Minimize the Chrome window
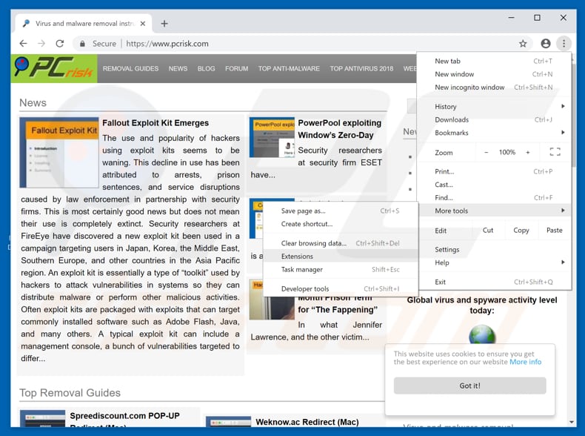 coord(511,18)
